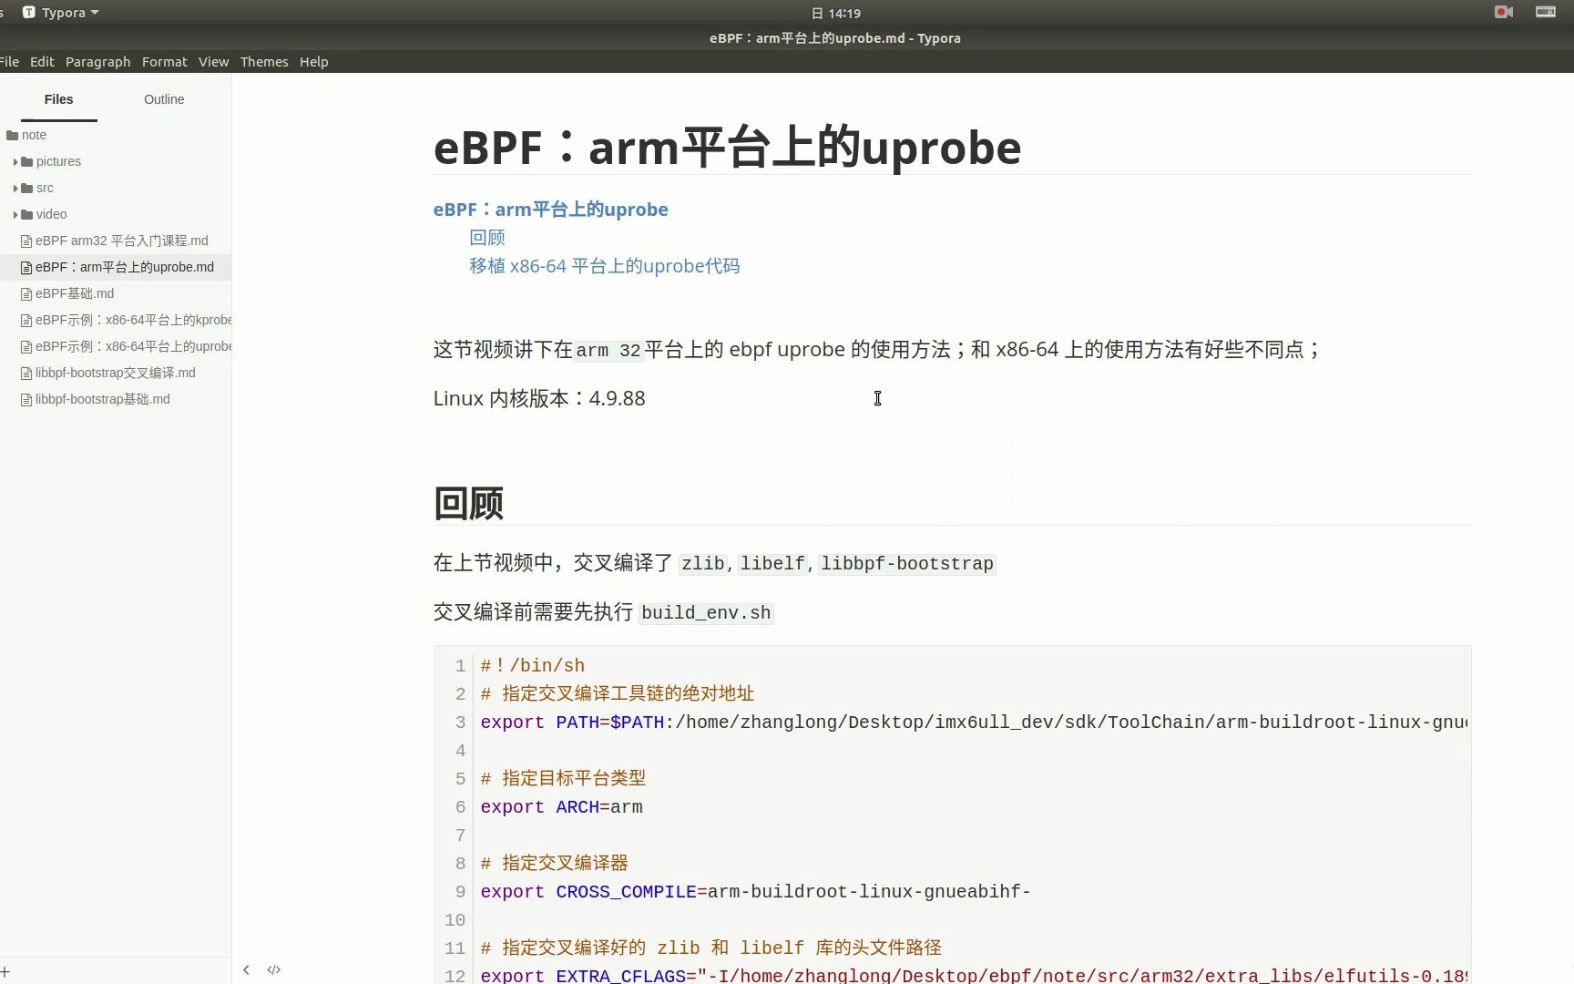
Task: Switch to the Outline tab
Action: coord(164,99)
